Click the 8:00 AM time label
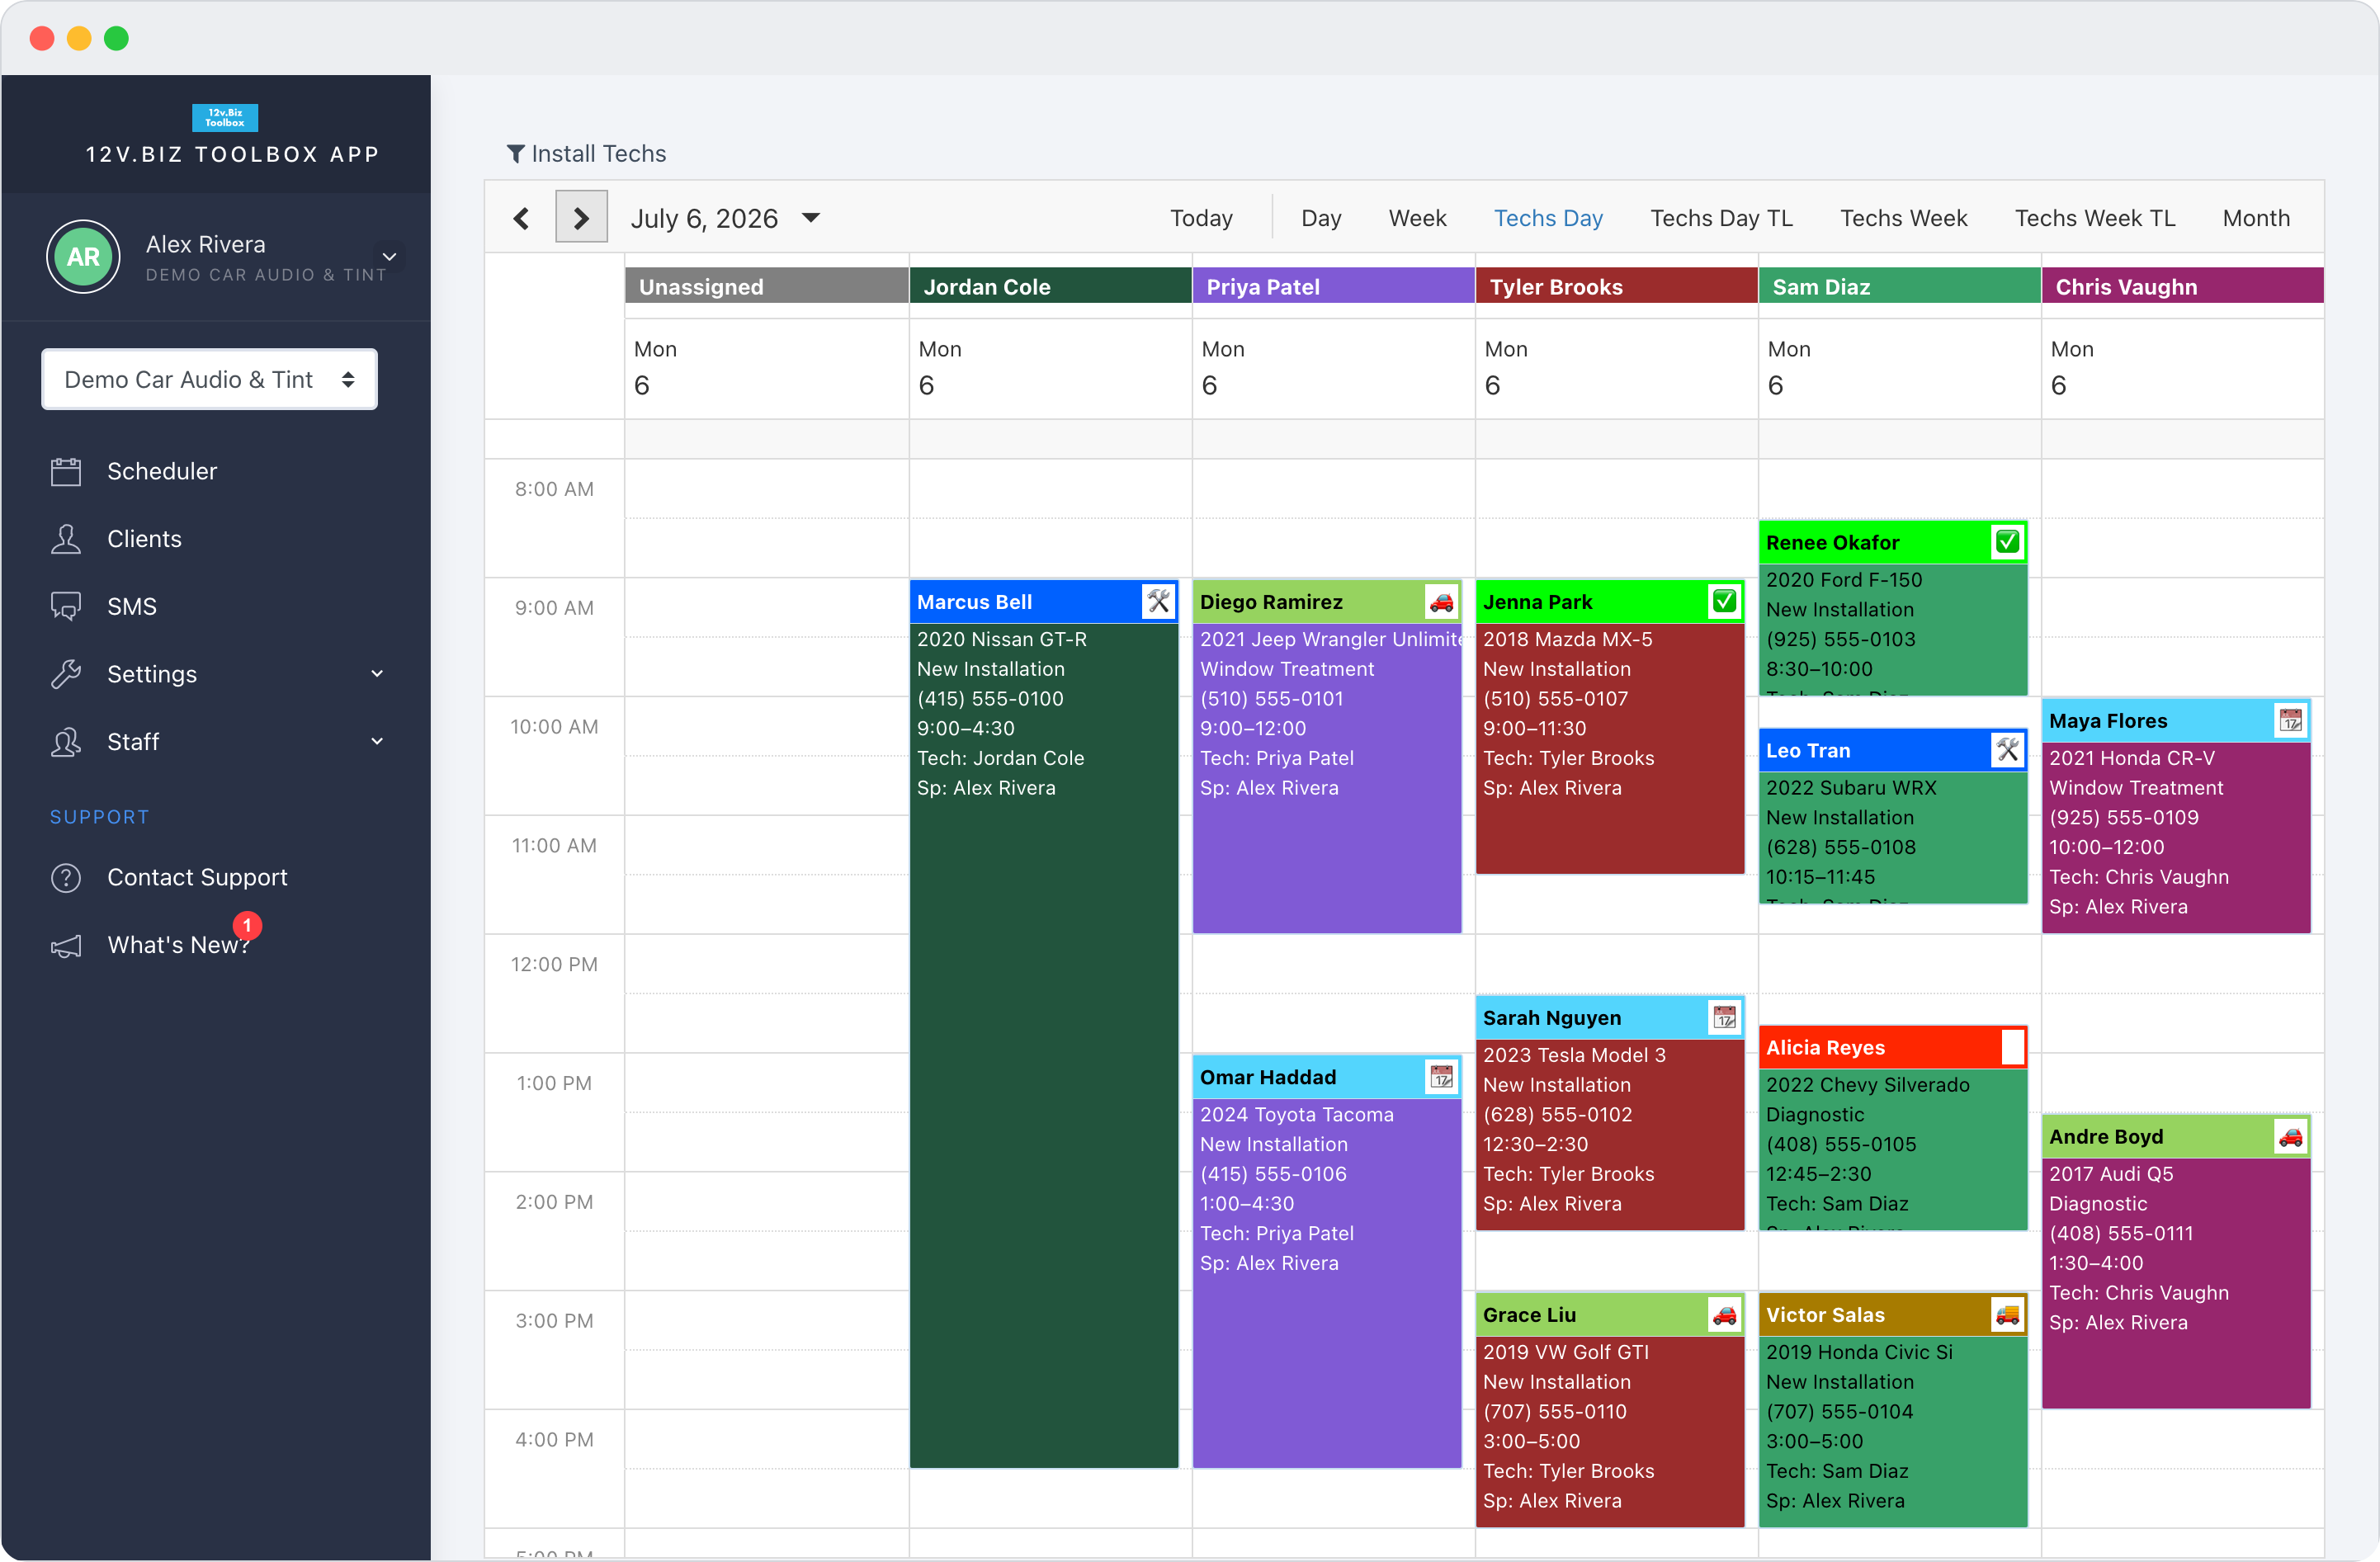2380x1562 pixels. [x=553, y=489]
